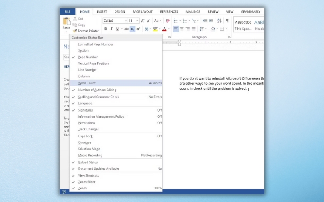Open Font dialog launcher

tap(169, 37)
